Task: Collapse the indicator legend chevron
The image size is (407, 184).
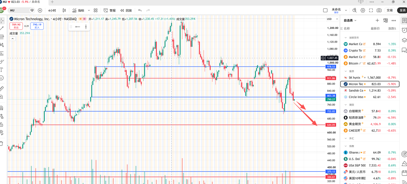Action: pos(12,39)
